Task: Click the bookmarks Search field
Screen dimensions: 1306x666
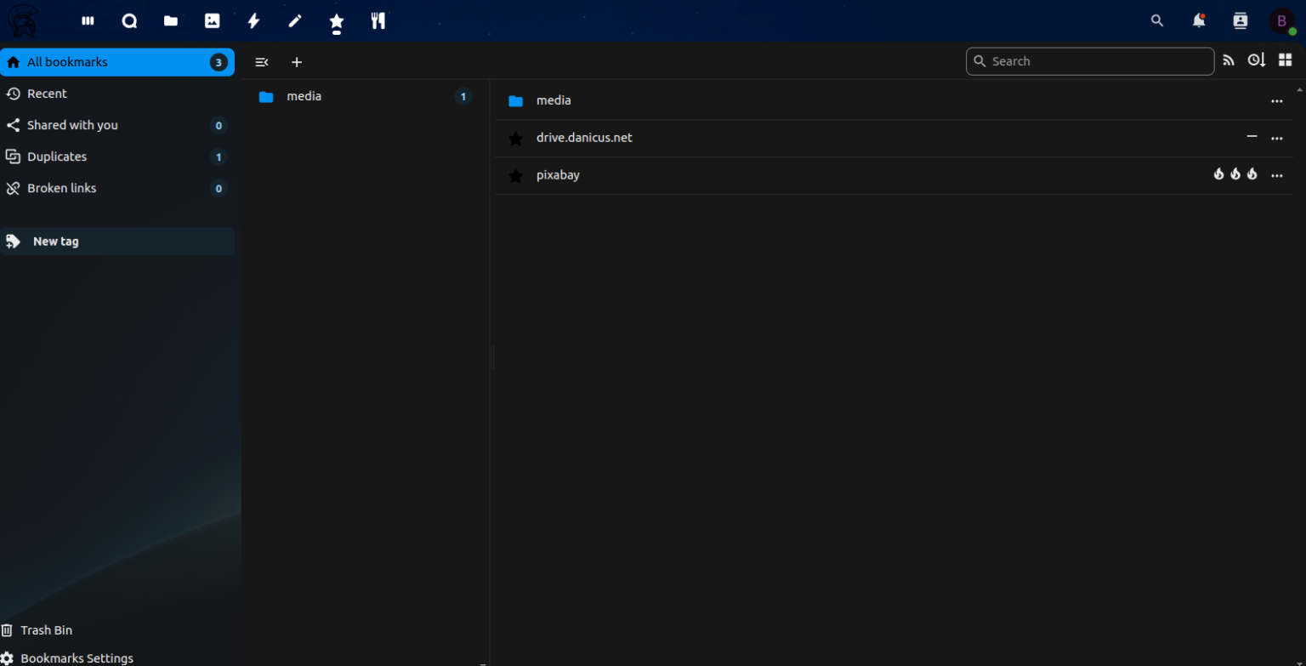Action: click(x=1097, y=61)
